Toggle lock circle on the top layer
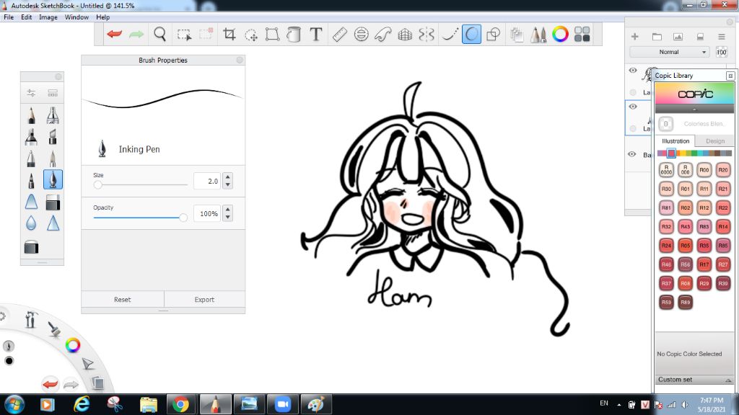The height and width of the screenshot is (415, 739). 633,92
